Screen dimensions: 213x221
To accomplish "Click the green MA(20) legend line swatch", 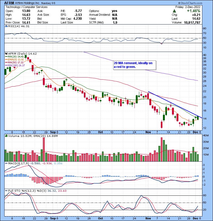I will coord(6,57).
